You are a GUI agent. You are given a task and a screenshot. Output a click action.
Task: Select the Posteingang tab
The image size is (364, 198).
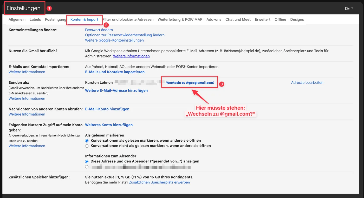point(55,19)
